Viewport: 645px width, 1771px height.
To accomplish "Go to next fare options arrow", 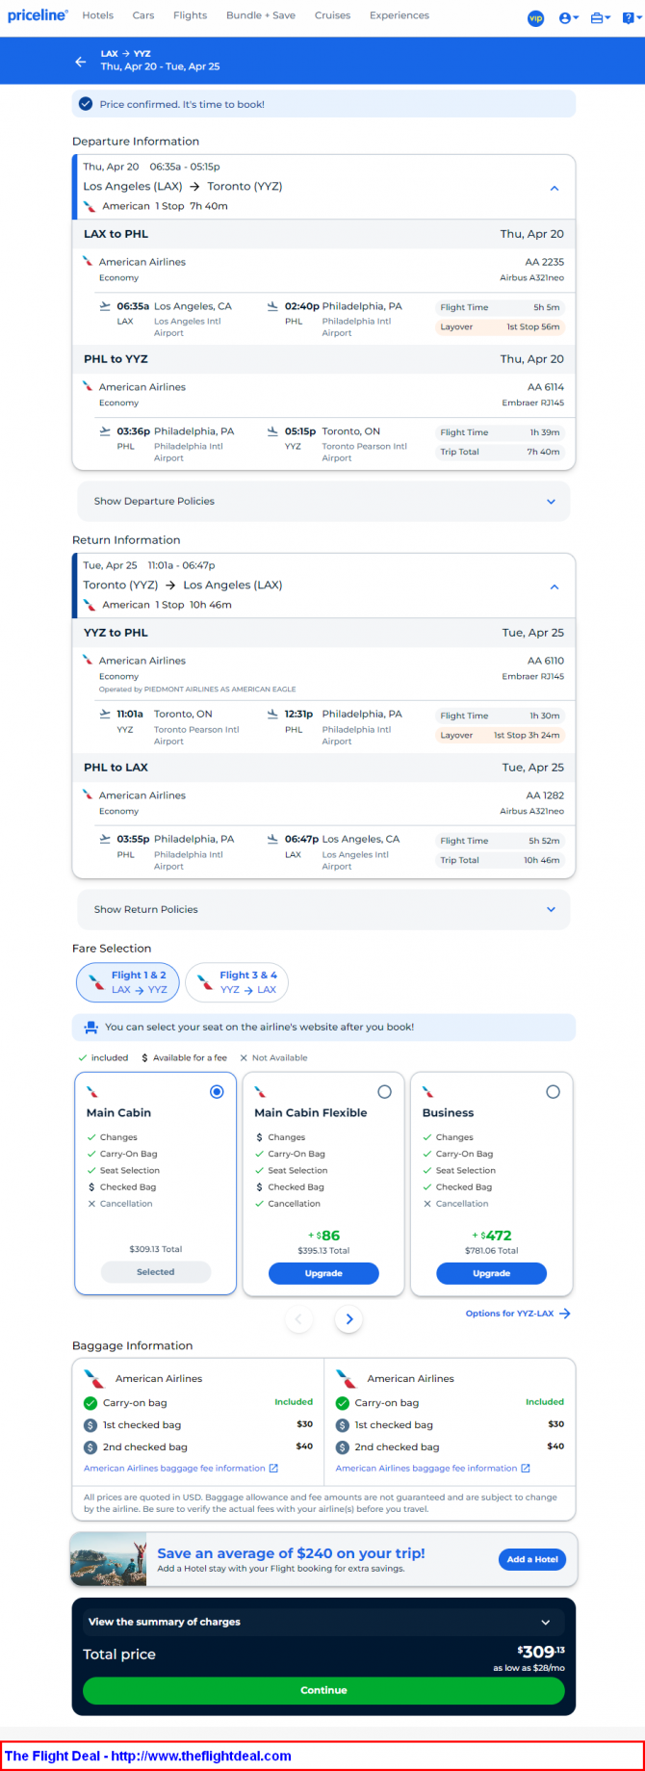I will point(348,1319).
